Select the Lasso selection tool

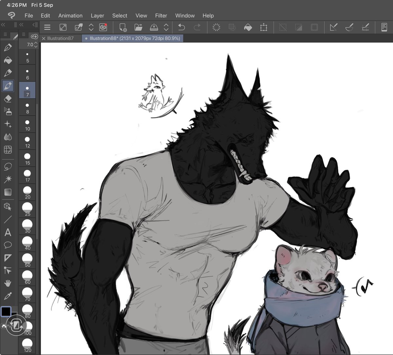[8, 167]
